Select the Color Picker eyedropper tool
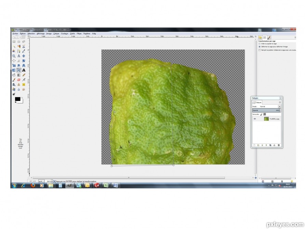Screen dimensions: 305x229 [x=24, y=51]
